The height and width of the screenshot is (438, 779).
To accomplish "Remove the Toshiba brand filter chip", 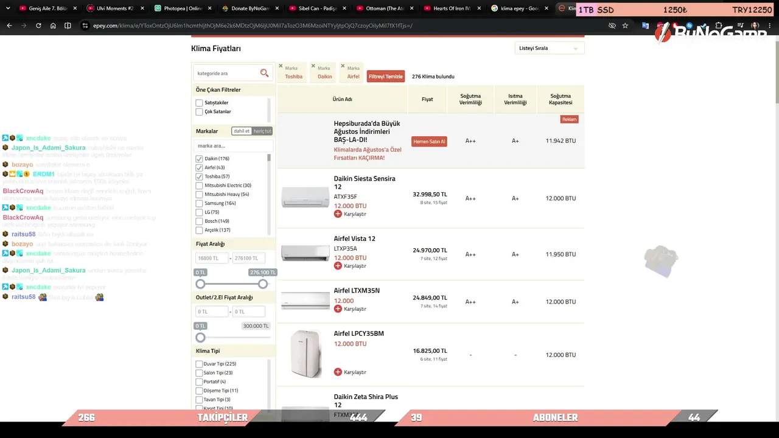I will pos(281,66).
